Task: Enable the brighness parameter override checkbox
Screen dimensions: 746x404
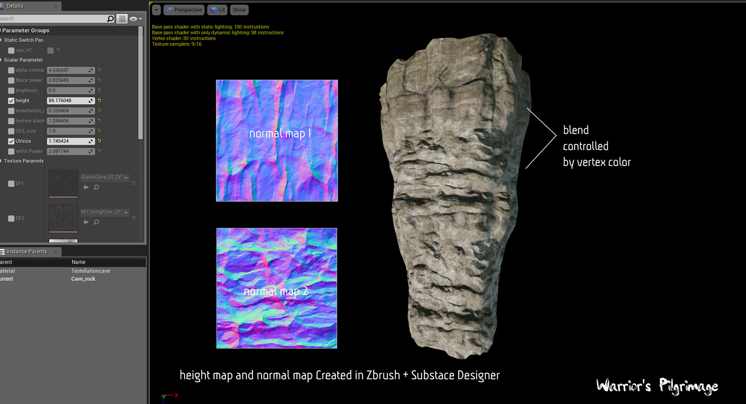Action: 11,91
